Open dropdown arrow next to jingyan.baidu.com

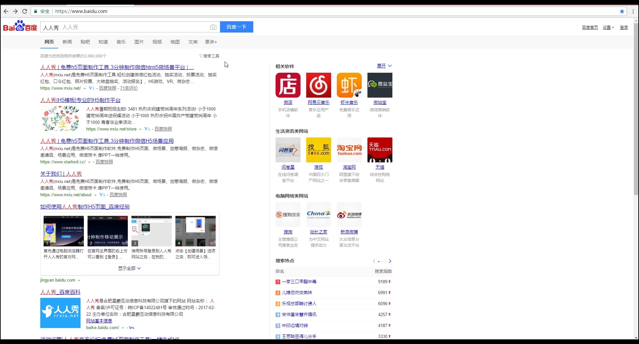point(79,281)
